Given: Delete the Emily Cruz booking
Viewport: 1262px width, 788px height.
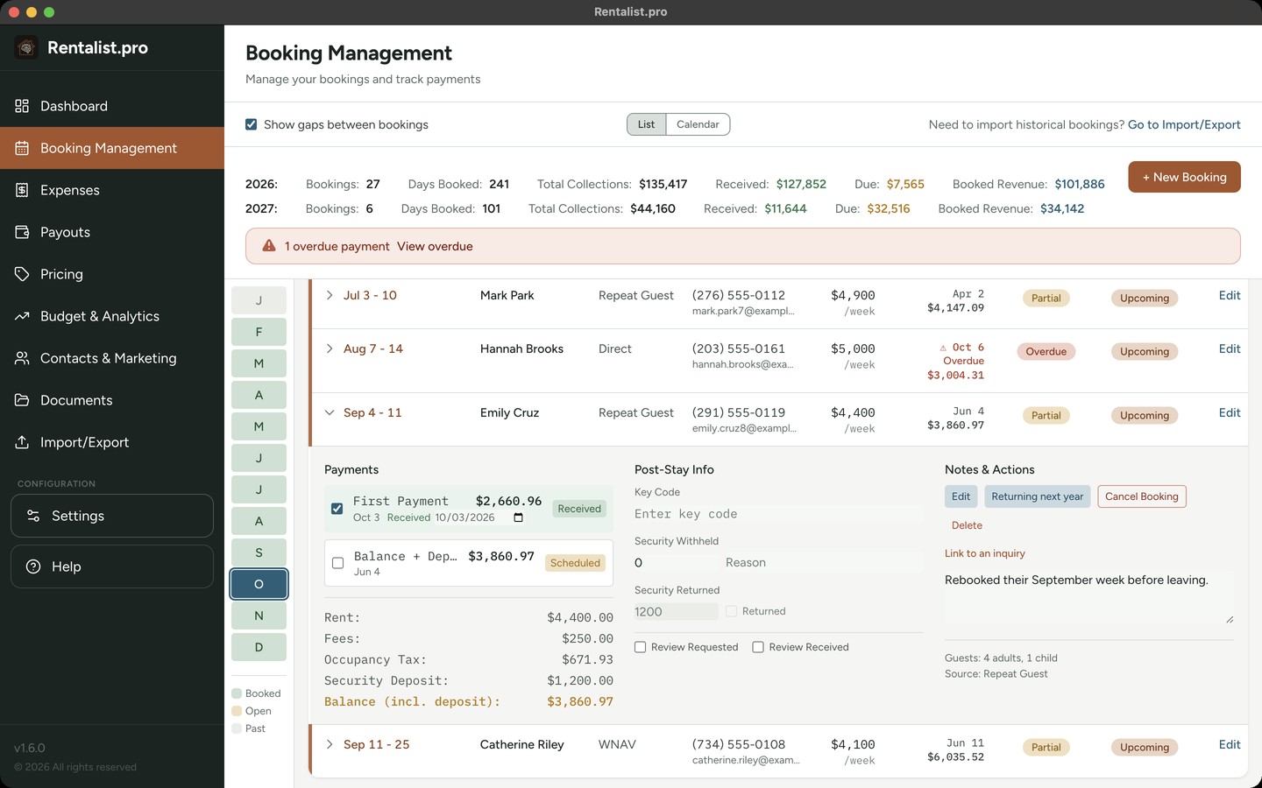Looking at the screenshot, I should pos(967,525).
